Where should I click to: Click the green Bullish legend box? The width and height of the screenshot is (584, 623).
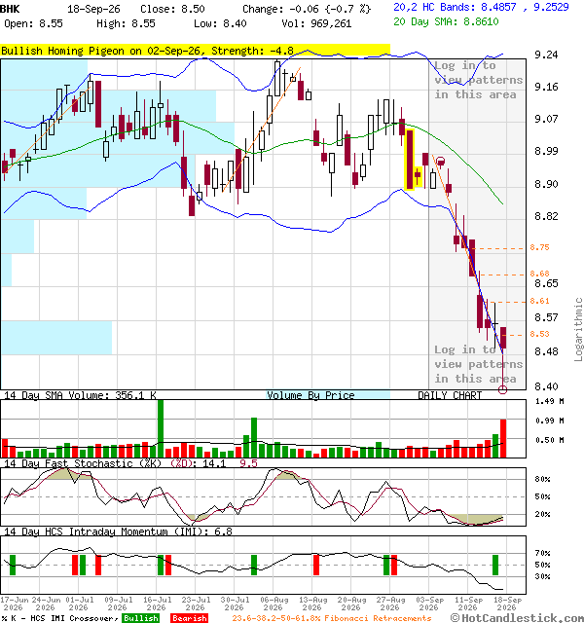point(140,618)
